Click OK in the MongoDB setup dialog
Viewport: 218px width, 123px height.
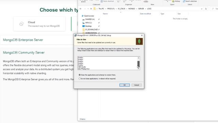point(124,85)
